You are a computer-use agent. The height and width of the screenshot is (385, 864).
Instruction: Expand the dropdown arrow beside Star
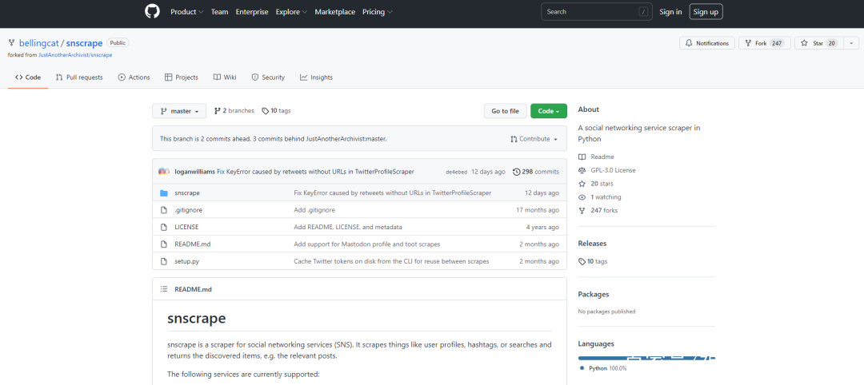[x=850, y=43]
